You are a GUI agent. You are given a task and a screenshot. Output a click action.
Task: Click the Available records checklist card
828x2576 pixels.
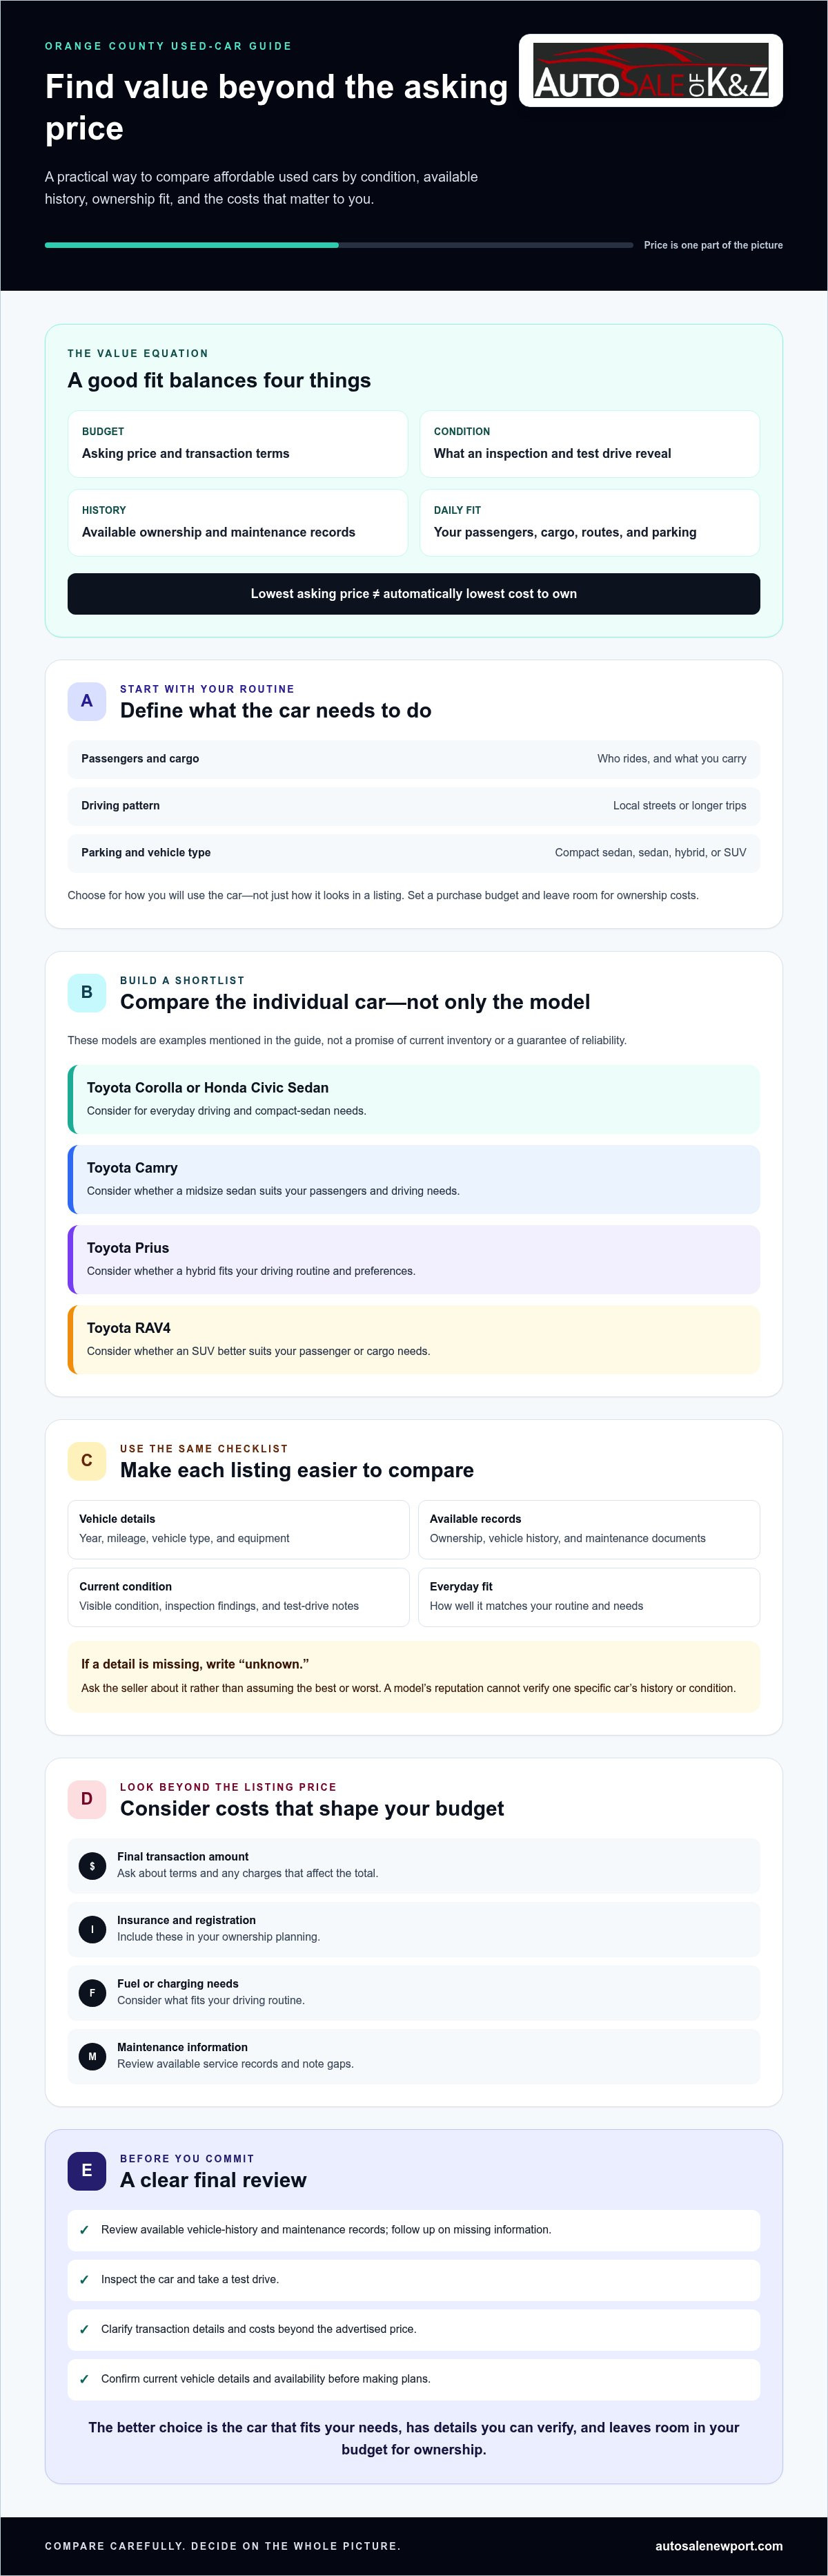tap(589, 1529)
